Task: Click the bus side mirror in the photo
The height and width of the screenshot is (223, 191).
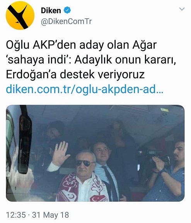Action: coord(25,144)
